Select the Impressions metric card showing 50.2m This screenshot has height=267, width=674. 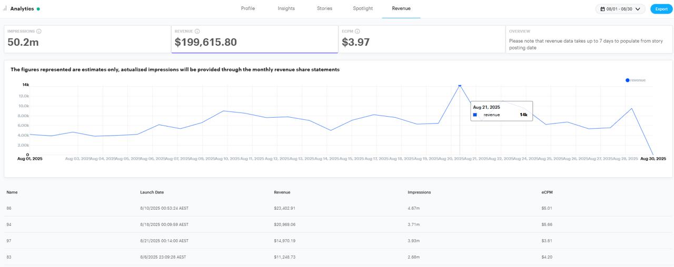coord(87,39)
